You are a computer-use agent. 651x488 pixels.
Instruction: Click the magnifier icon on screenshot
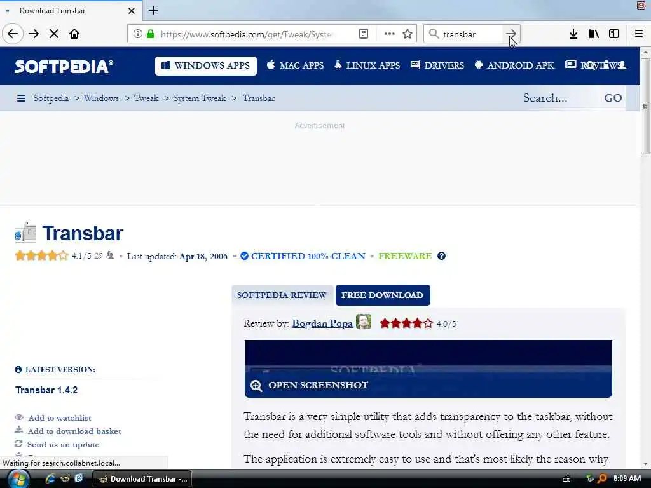pos(257,386)
